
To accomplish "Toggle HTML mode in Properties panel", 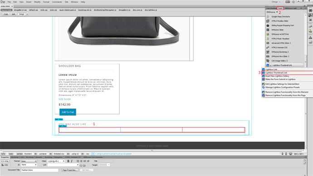I will tap(5, 161).
